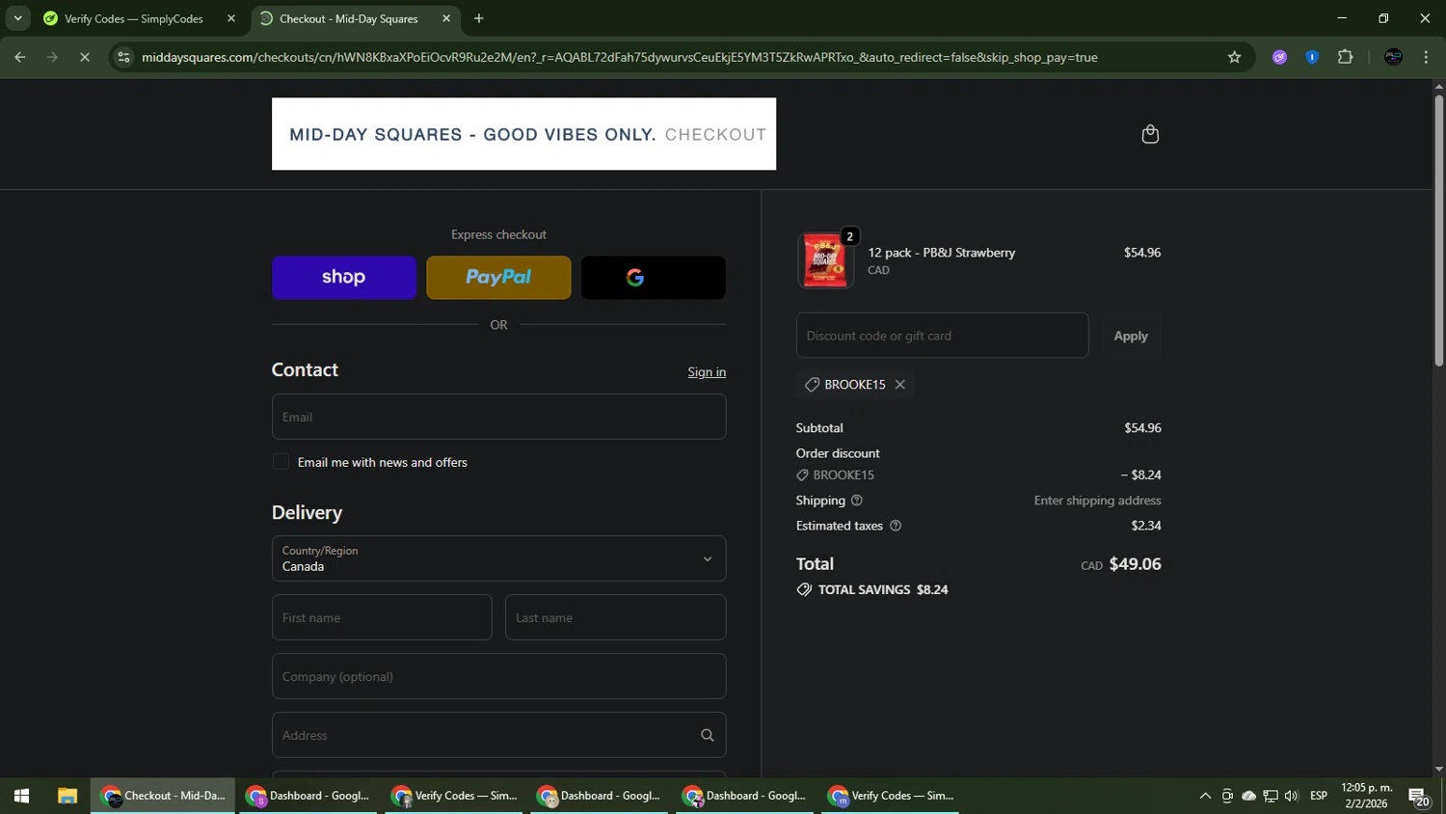Screen dimensions: 1446x814
Task: Open the cart bag icon in header
Action: pyautogui.click(x=1149, y=134)
